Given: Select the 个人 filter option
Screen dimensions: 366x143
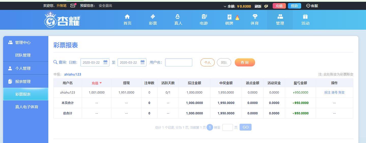Looking at the screenshot, I should click(207, 62).
